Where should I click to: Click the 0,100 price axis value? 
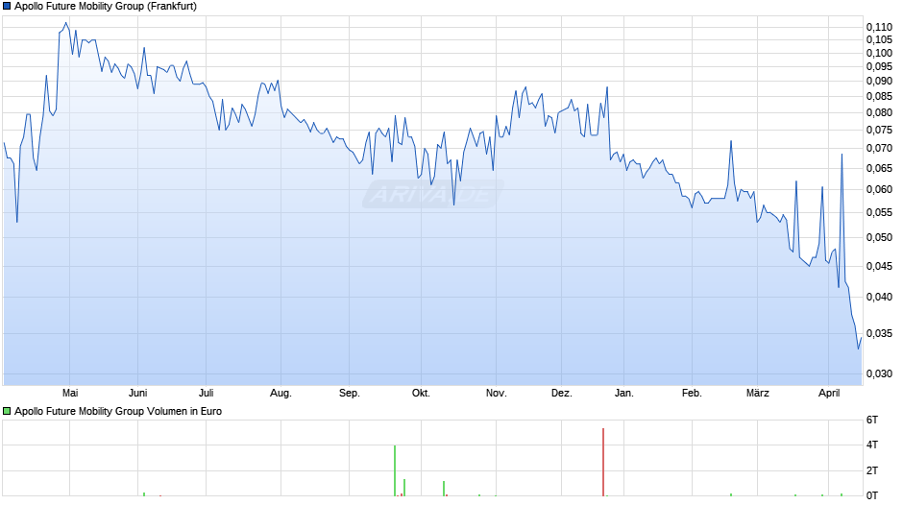[x=879, y=53]
